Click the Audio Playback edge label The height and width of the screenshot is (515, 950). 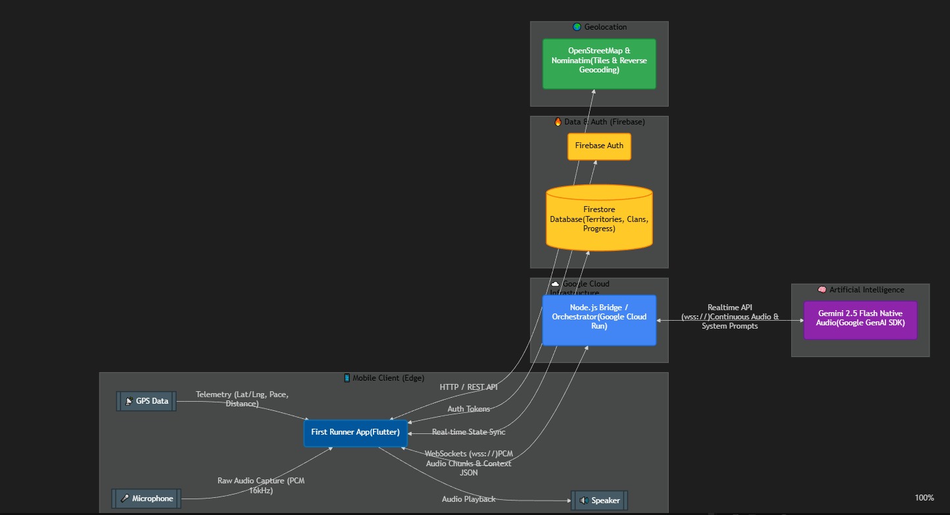point(468,499)
